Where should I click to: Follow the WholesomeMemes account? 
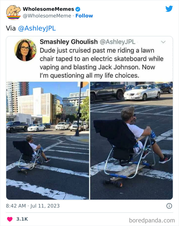pyautogui.click(x=84, y=16)
